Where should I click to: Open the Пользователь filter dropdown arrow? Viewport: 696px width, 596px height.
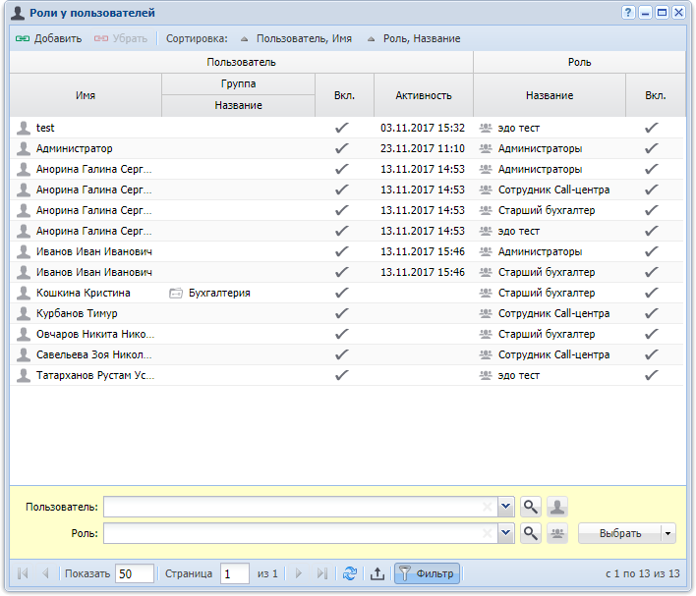point(505,507)
